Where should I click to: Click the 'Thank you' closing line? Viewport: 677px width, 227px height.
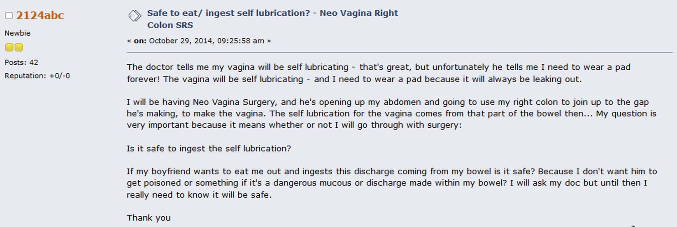tap(149, 218)
